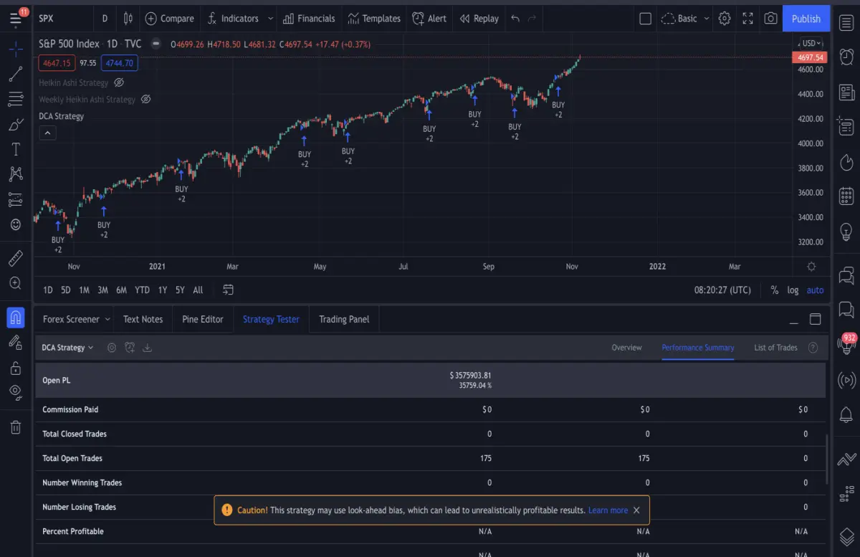Toggle hide all drawings eye icon
This screenshot has height=557, width=860.
coord(16,391)
